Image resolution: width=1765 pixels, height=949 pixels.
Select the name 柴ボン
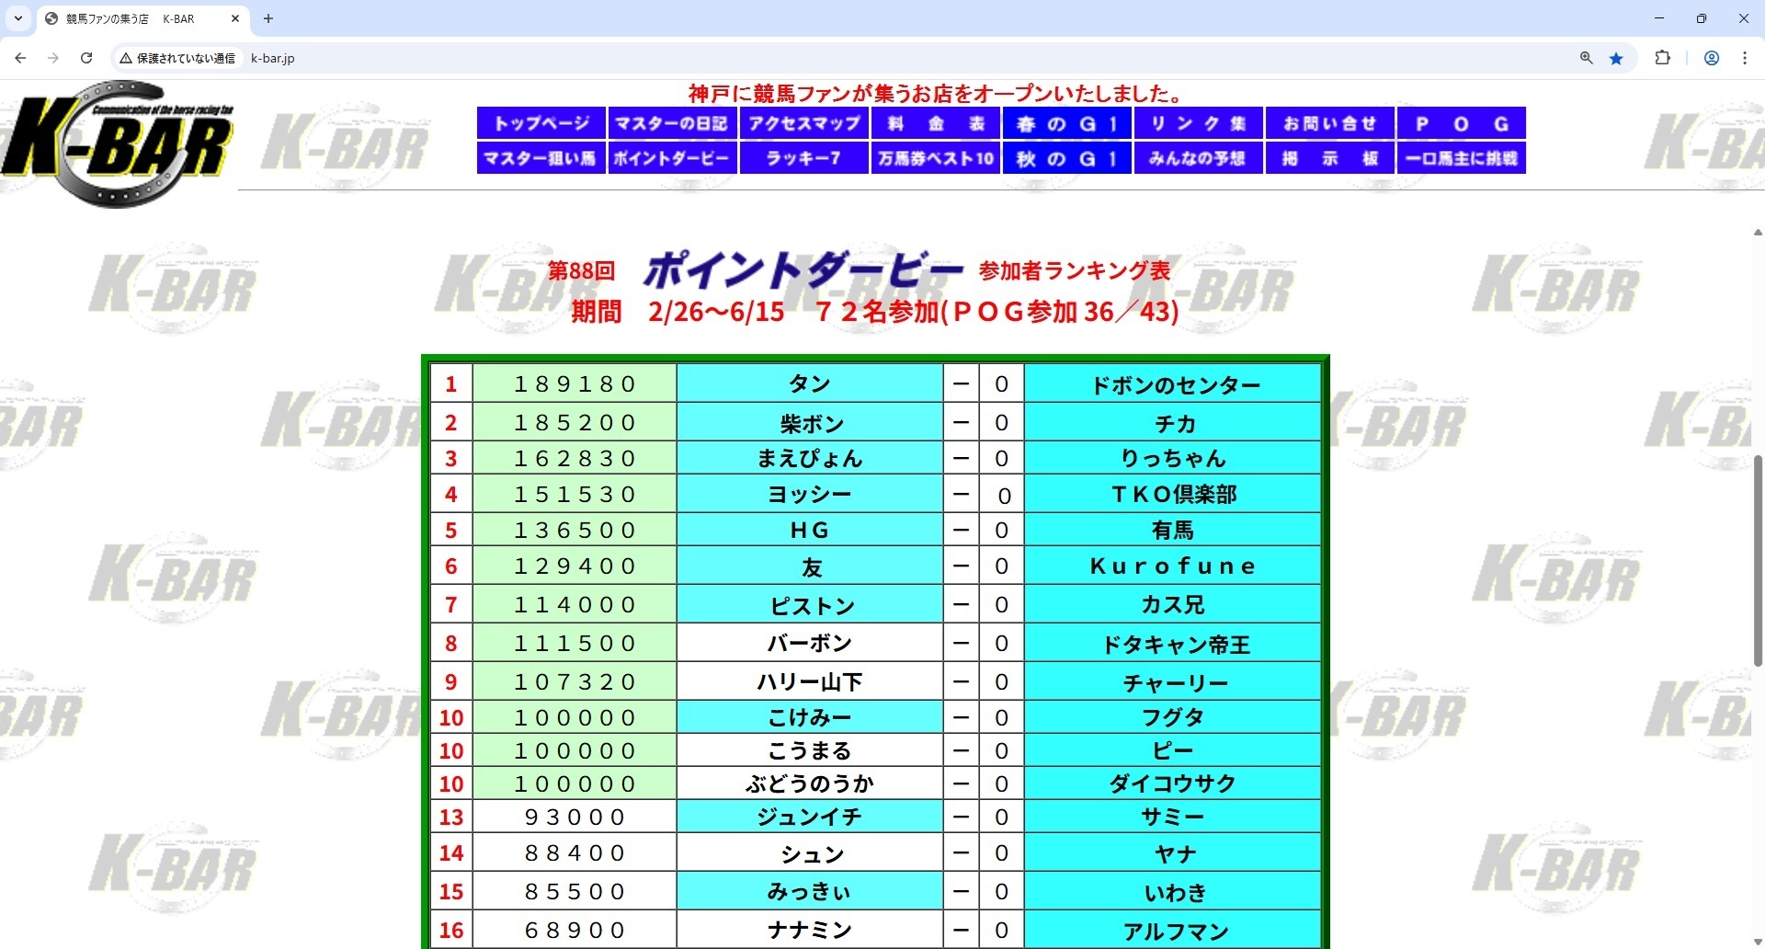click(810, 422)
